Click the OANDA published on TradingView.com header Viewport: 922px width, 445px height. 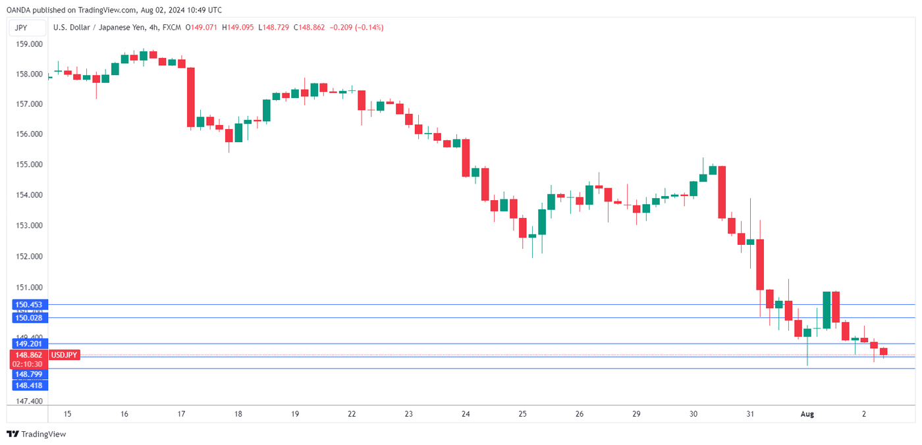pos(113,10)
